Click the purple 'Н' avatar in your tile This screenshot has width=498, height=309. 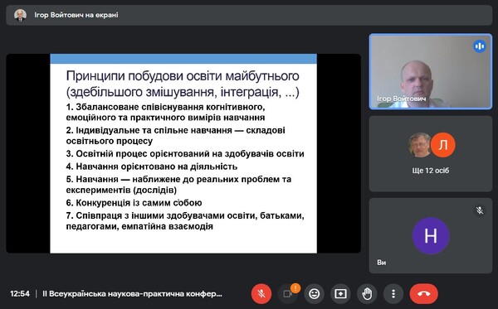click(x=430, y=235)
